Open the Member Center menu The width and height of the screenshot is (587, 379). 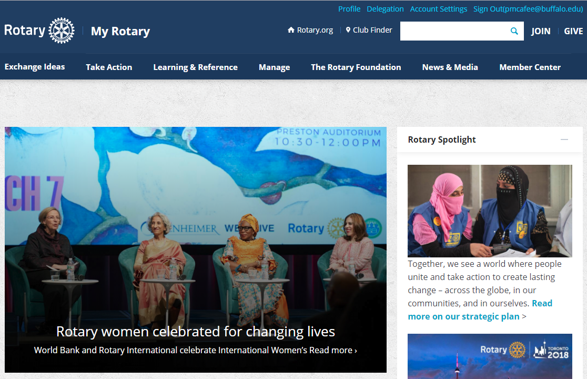click(x=530, y=67)
